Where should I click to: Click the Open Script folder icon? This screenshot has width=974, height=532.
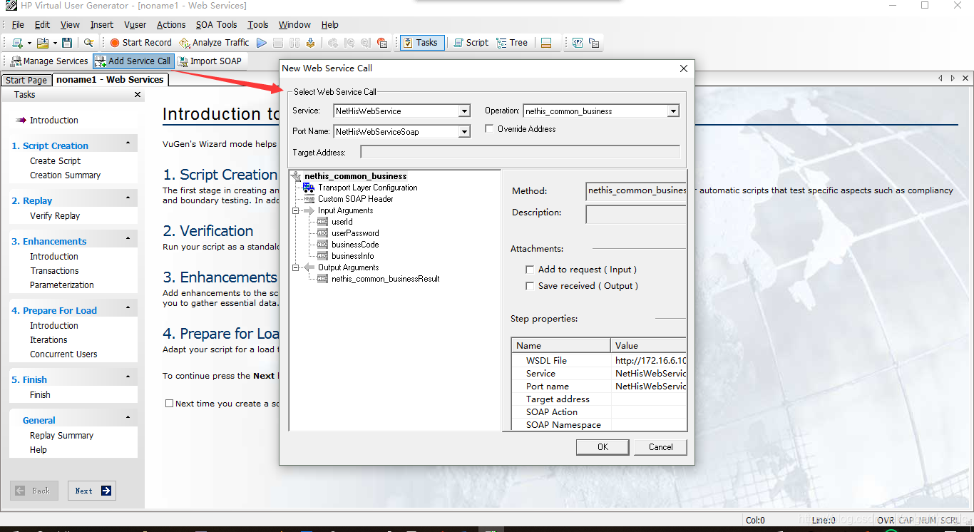[x=43, y=43]
